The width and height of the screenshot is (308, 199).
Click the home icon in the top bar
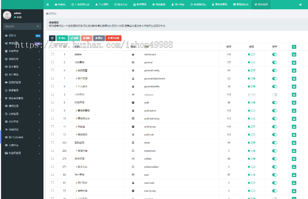coord(300,4)
